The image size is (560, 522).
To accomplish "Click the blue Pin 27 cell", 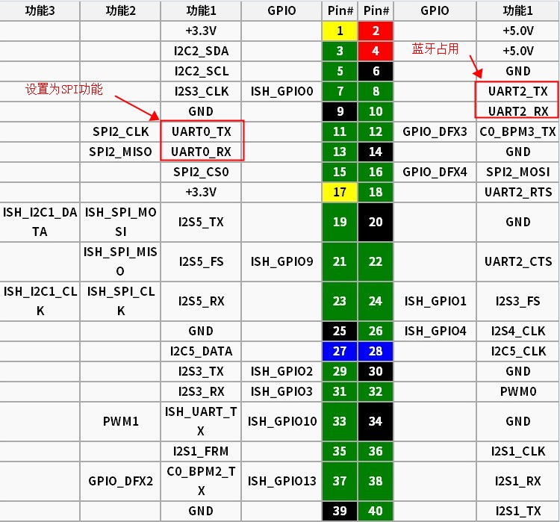I will (x=340, y=351).
